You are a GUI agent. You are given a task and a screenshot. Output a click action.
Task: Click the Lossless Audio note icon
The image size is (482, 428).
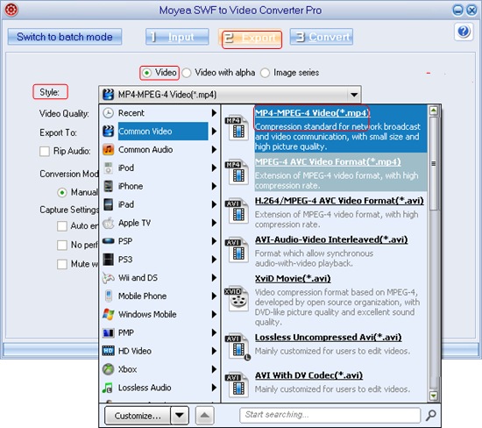point(108,388)
